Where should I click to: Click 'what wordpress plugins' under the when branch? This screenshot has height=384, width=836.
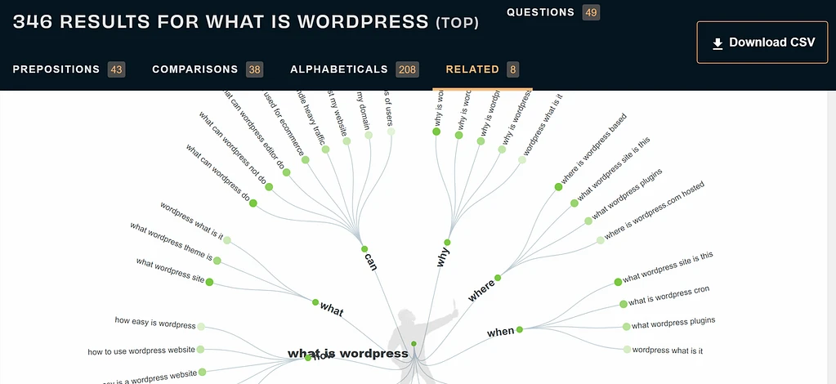pos(673,323)
